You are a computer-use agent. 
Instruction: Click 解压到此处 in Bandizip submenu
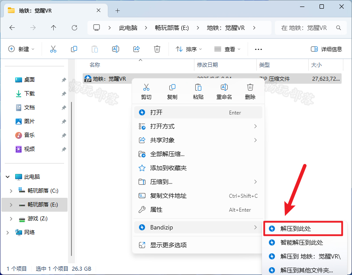click(303, 229)
